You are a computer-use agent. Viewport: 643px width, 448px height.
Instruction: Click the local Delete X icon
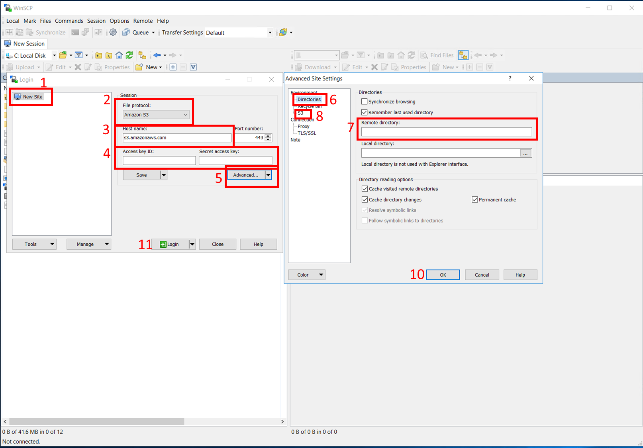78,67
